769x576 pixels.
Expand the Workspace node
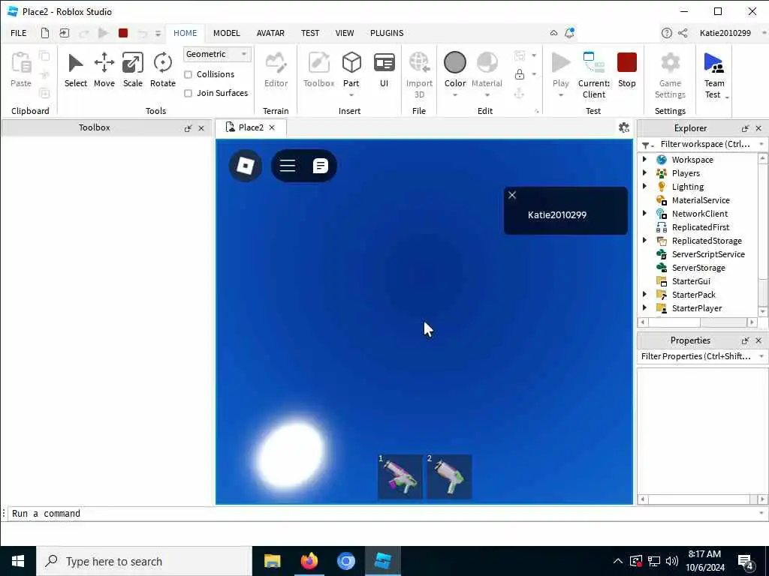[x=644, y=159]
